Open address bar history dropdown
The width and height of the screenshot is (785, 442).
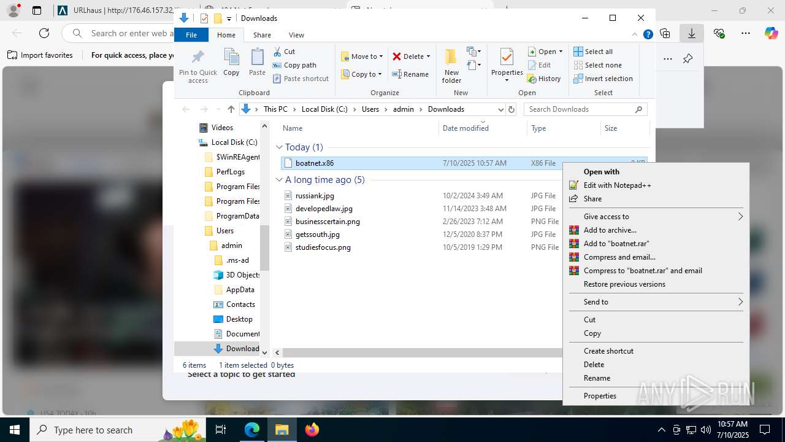[500, 109]
